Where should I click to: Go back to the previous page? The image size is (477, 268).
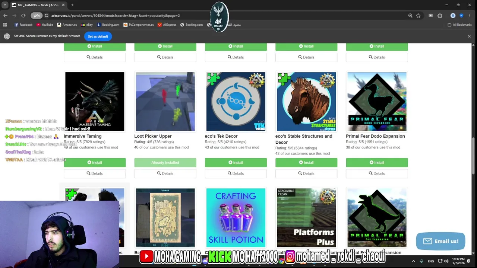click(5, 16)
